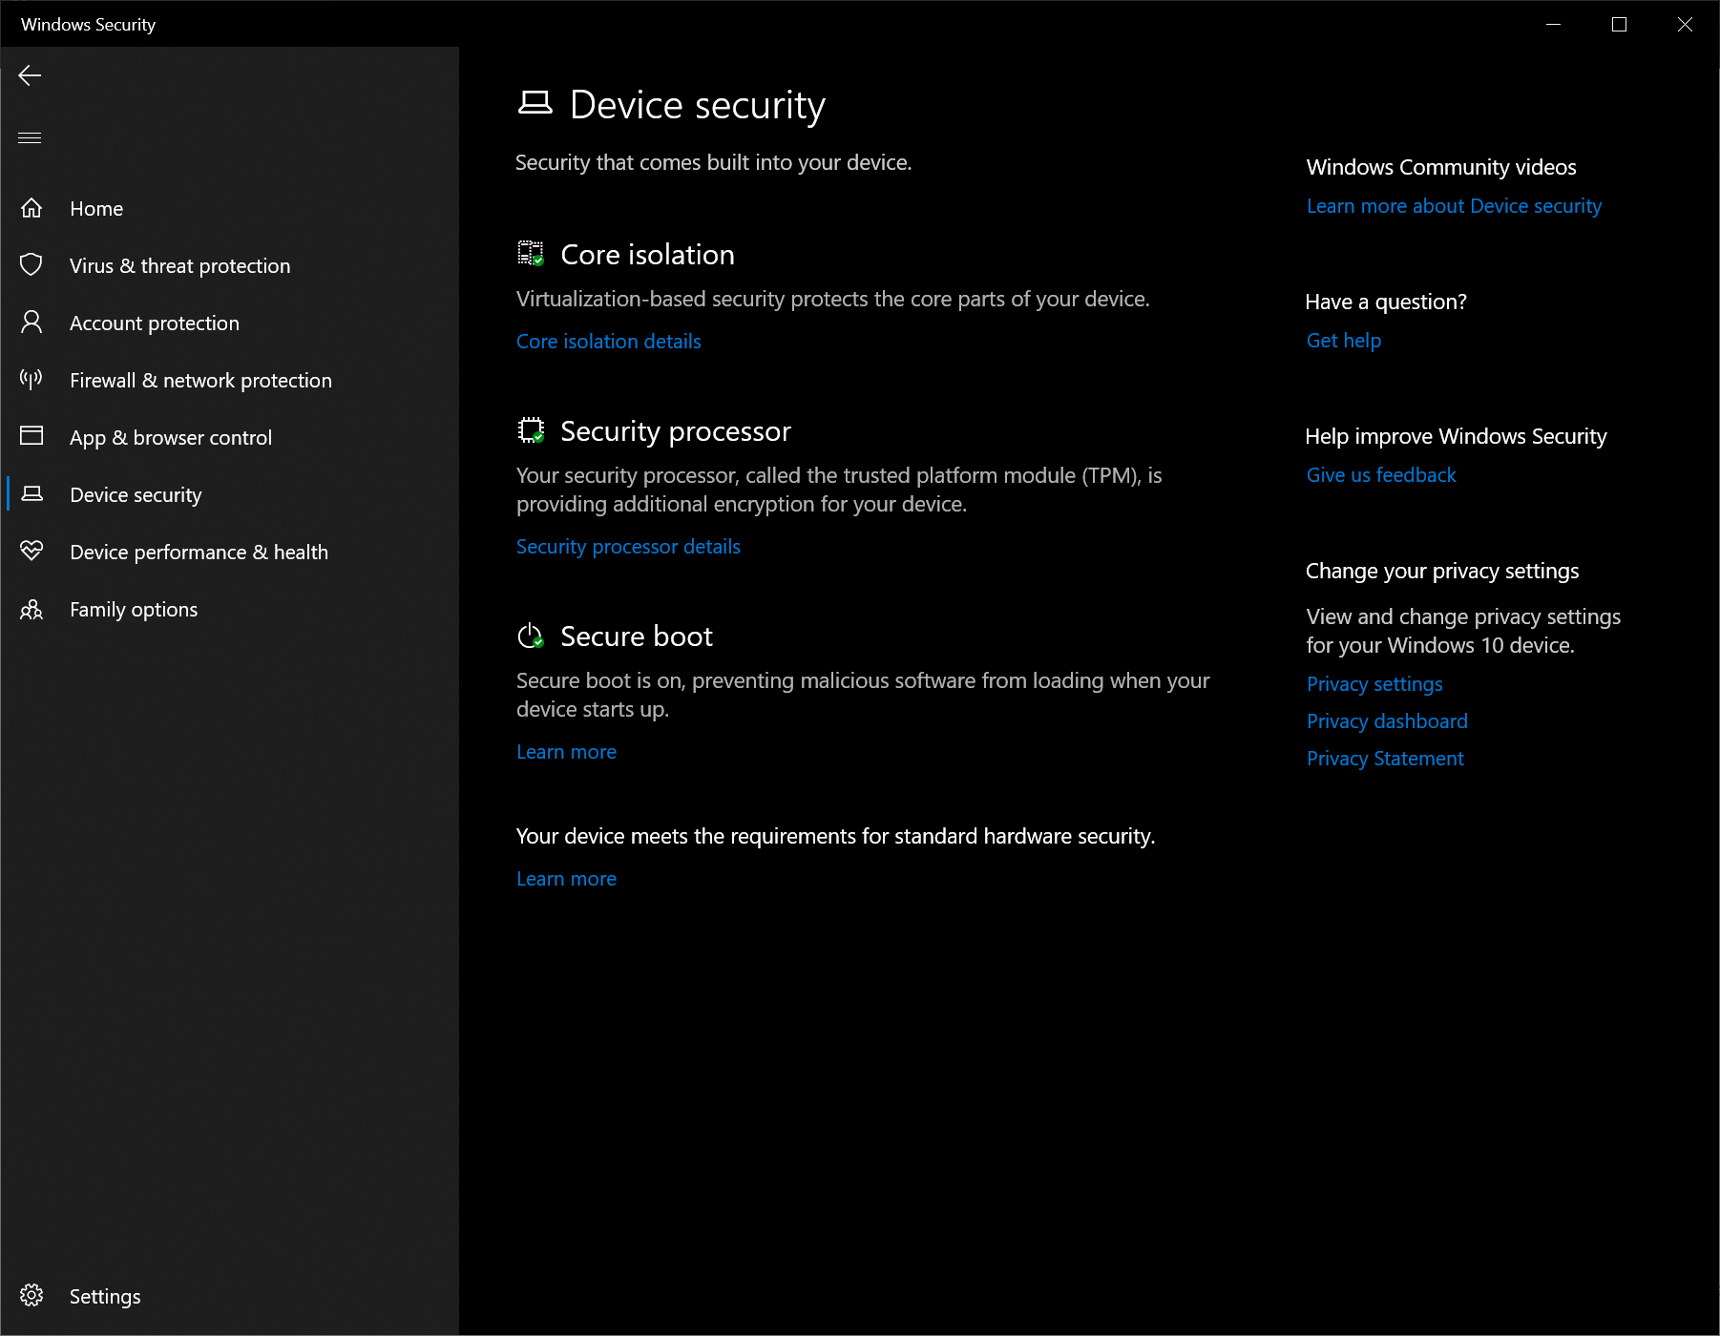This screenshot has height=1336, width=1720.
Task: Click 'Your device meets the requirements' text
Action: coord(835,836)
